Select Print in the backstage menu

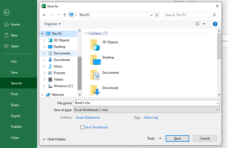14,94
